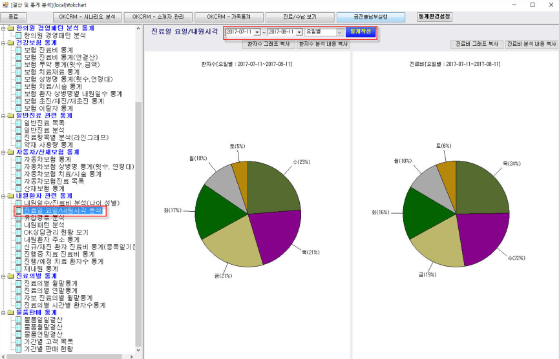Select 진행/예정 치료 환자수 통계
Screen dimensions: 559x359
pos(63,262)
